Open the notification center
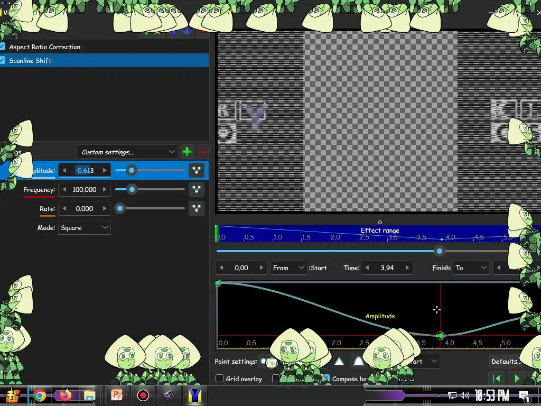The image size is (541, 406). pos(525,396)
